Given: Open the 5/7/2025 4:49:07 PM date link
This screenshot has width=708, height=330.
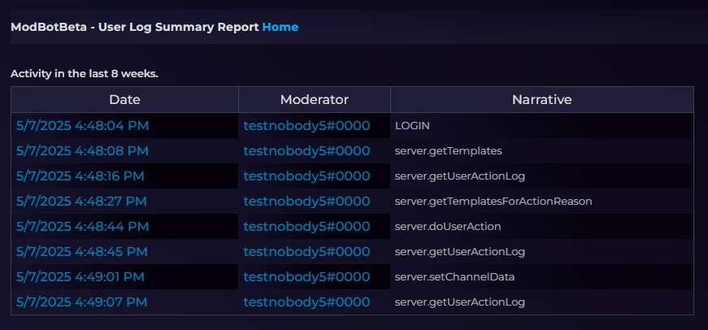Looking at the screenshot, I should coord(81,302).
